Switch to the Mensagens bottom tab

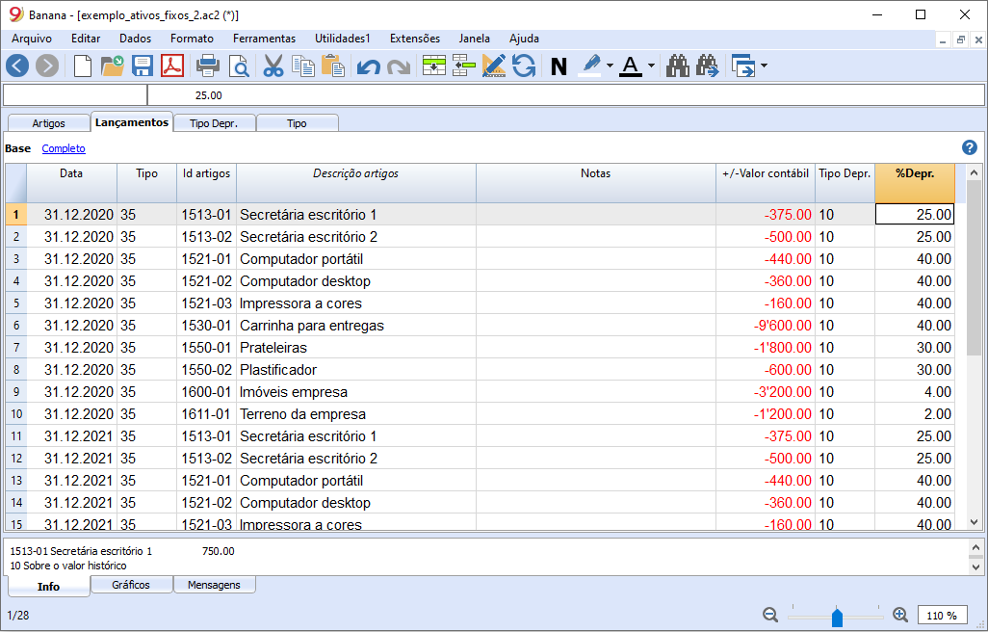pyautogui.click(x=214, y=585)
